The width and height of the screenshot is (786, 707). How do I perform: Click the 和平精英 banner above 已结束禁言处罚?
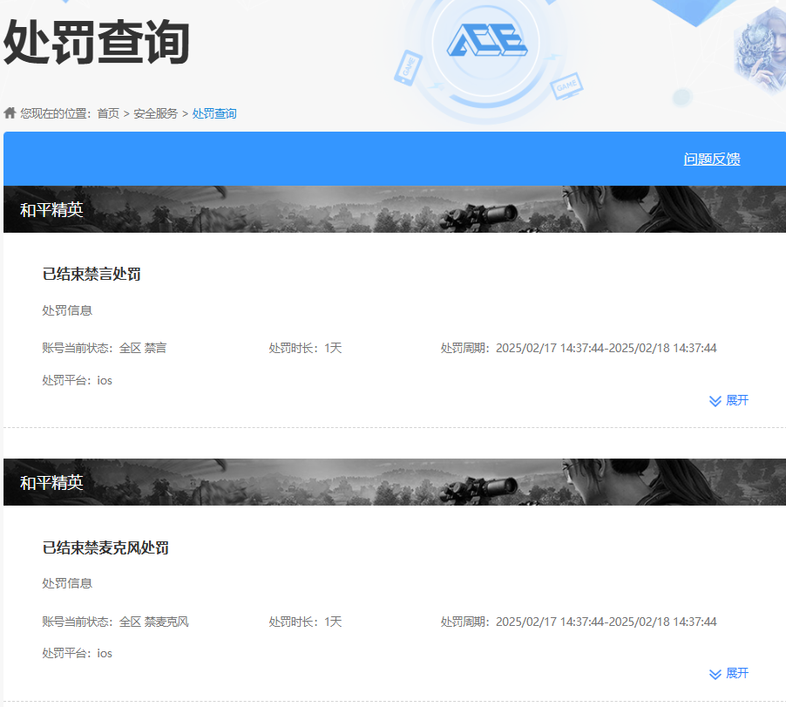click(395, 209)
